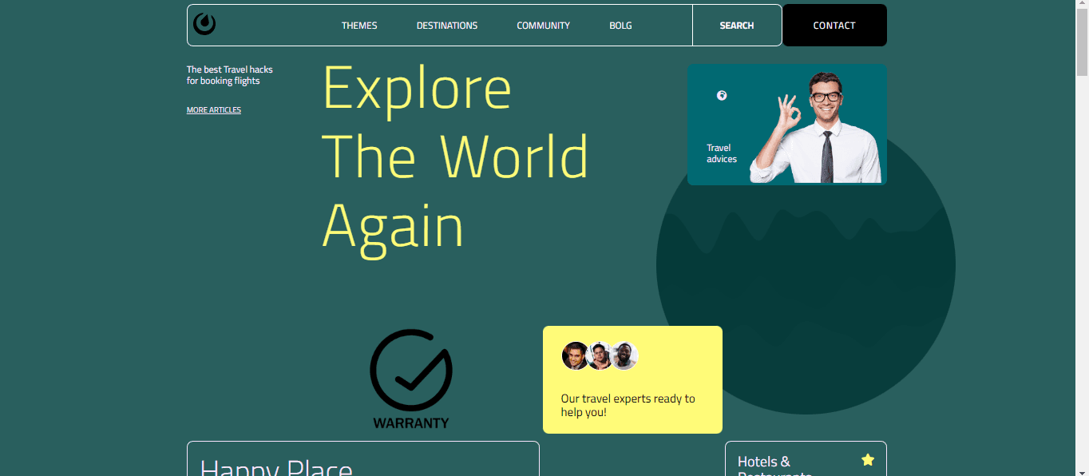The height and width of the screenshot is (476, 1089).
Task: Select the middle travel expert avatar
Action: (600, 355)
